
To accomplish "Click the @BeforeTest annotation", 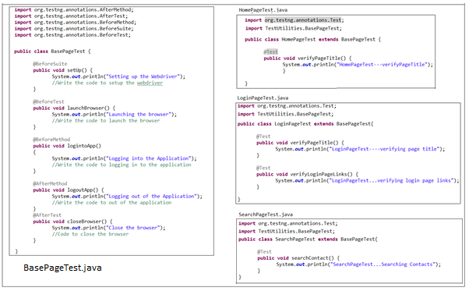I will (48, 101).
